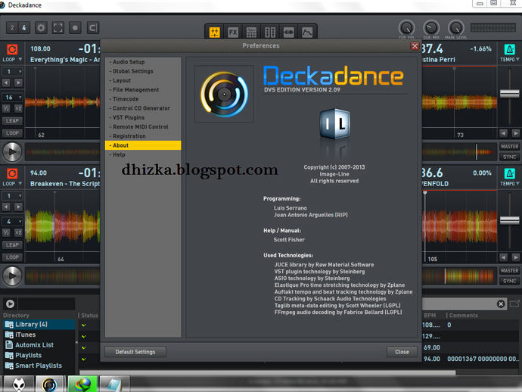Viewport: 522px width, 392px height.
Task: Toggle MASTER on bottom-right deck
Action: [x=510, y=271]
